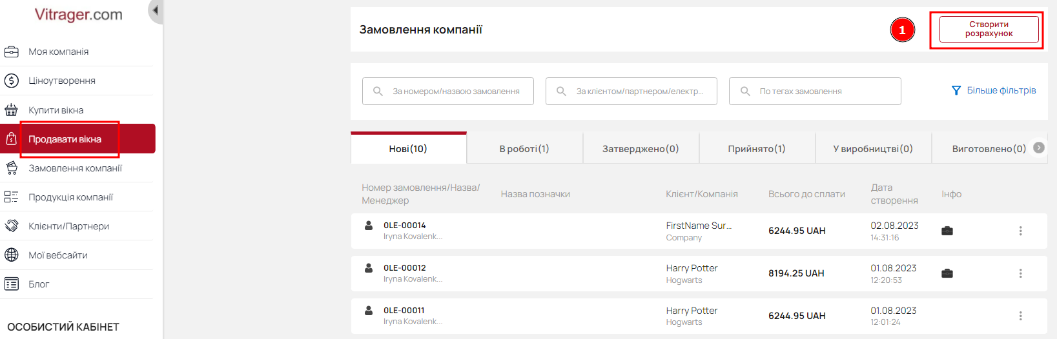Switch to the В роботі (1) tab

(524, 149)
